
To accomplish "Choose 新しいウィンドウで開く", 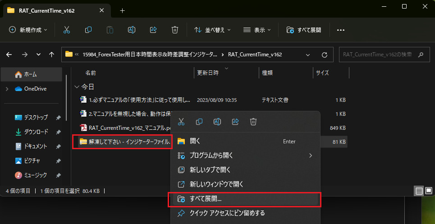I will pyautogui.click(x=246, y=184).
